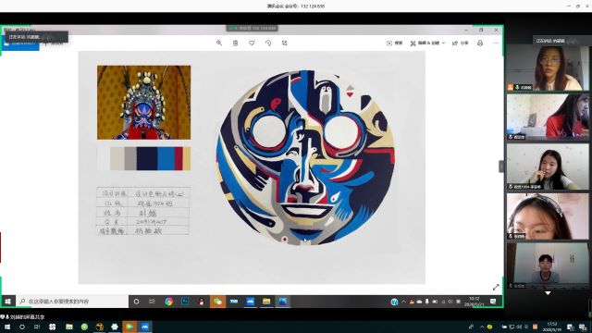Click the button left of Edit & Create

click(395, 43)
